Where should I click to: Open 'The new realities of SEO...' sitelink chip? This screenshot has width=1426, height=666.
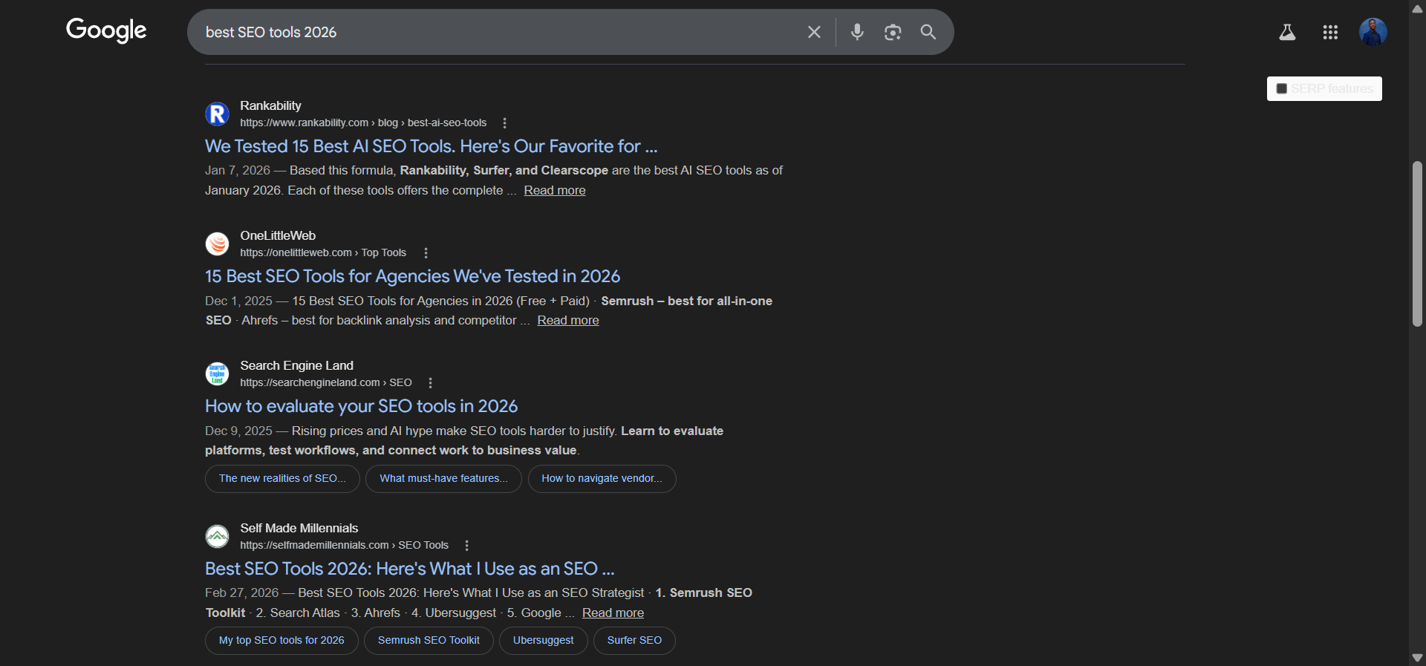click(x=282, y=479)
